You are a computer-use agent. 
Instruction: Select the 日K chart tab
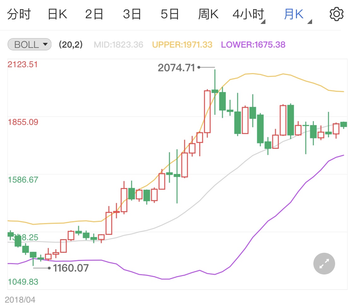point(57,14)
